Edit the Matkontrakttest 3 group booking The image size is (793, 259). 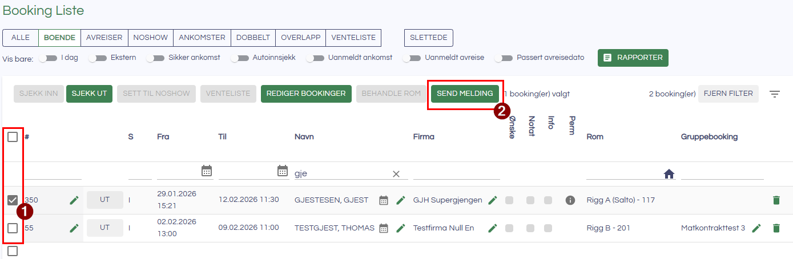click(756, 228)
